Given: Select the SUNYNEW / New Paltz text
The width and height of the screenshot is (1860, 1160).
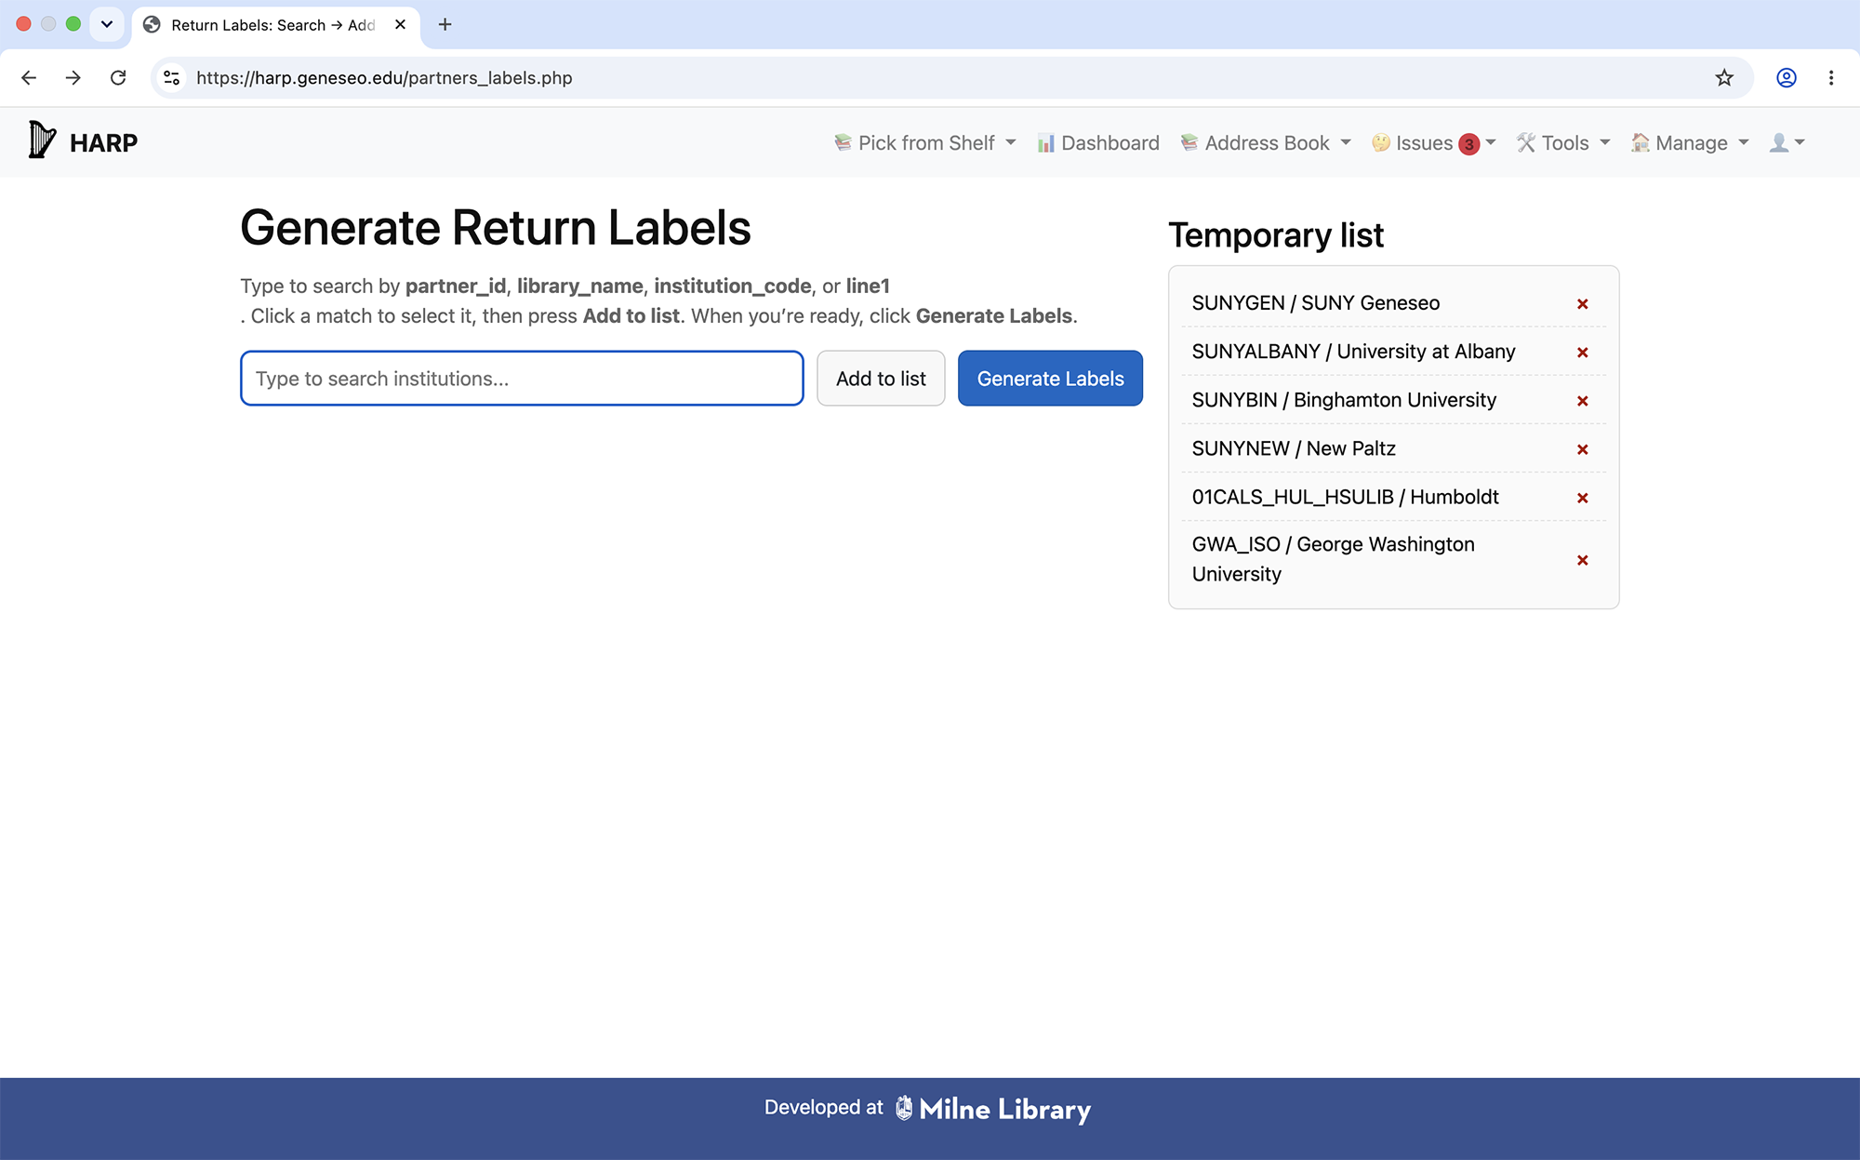Looking at the screenshot, I should [x=1294, y=448].
